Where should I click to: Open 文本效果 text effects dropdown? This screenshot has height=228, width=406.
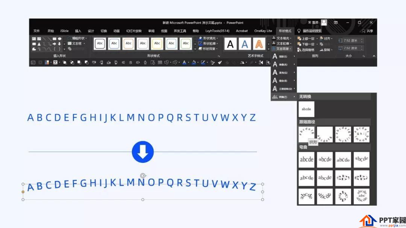(282, 48)
